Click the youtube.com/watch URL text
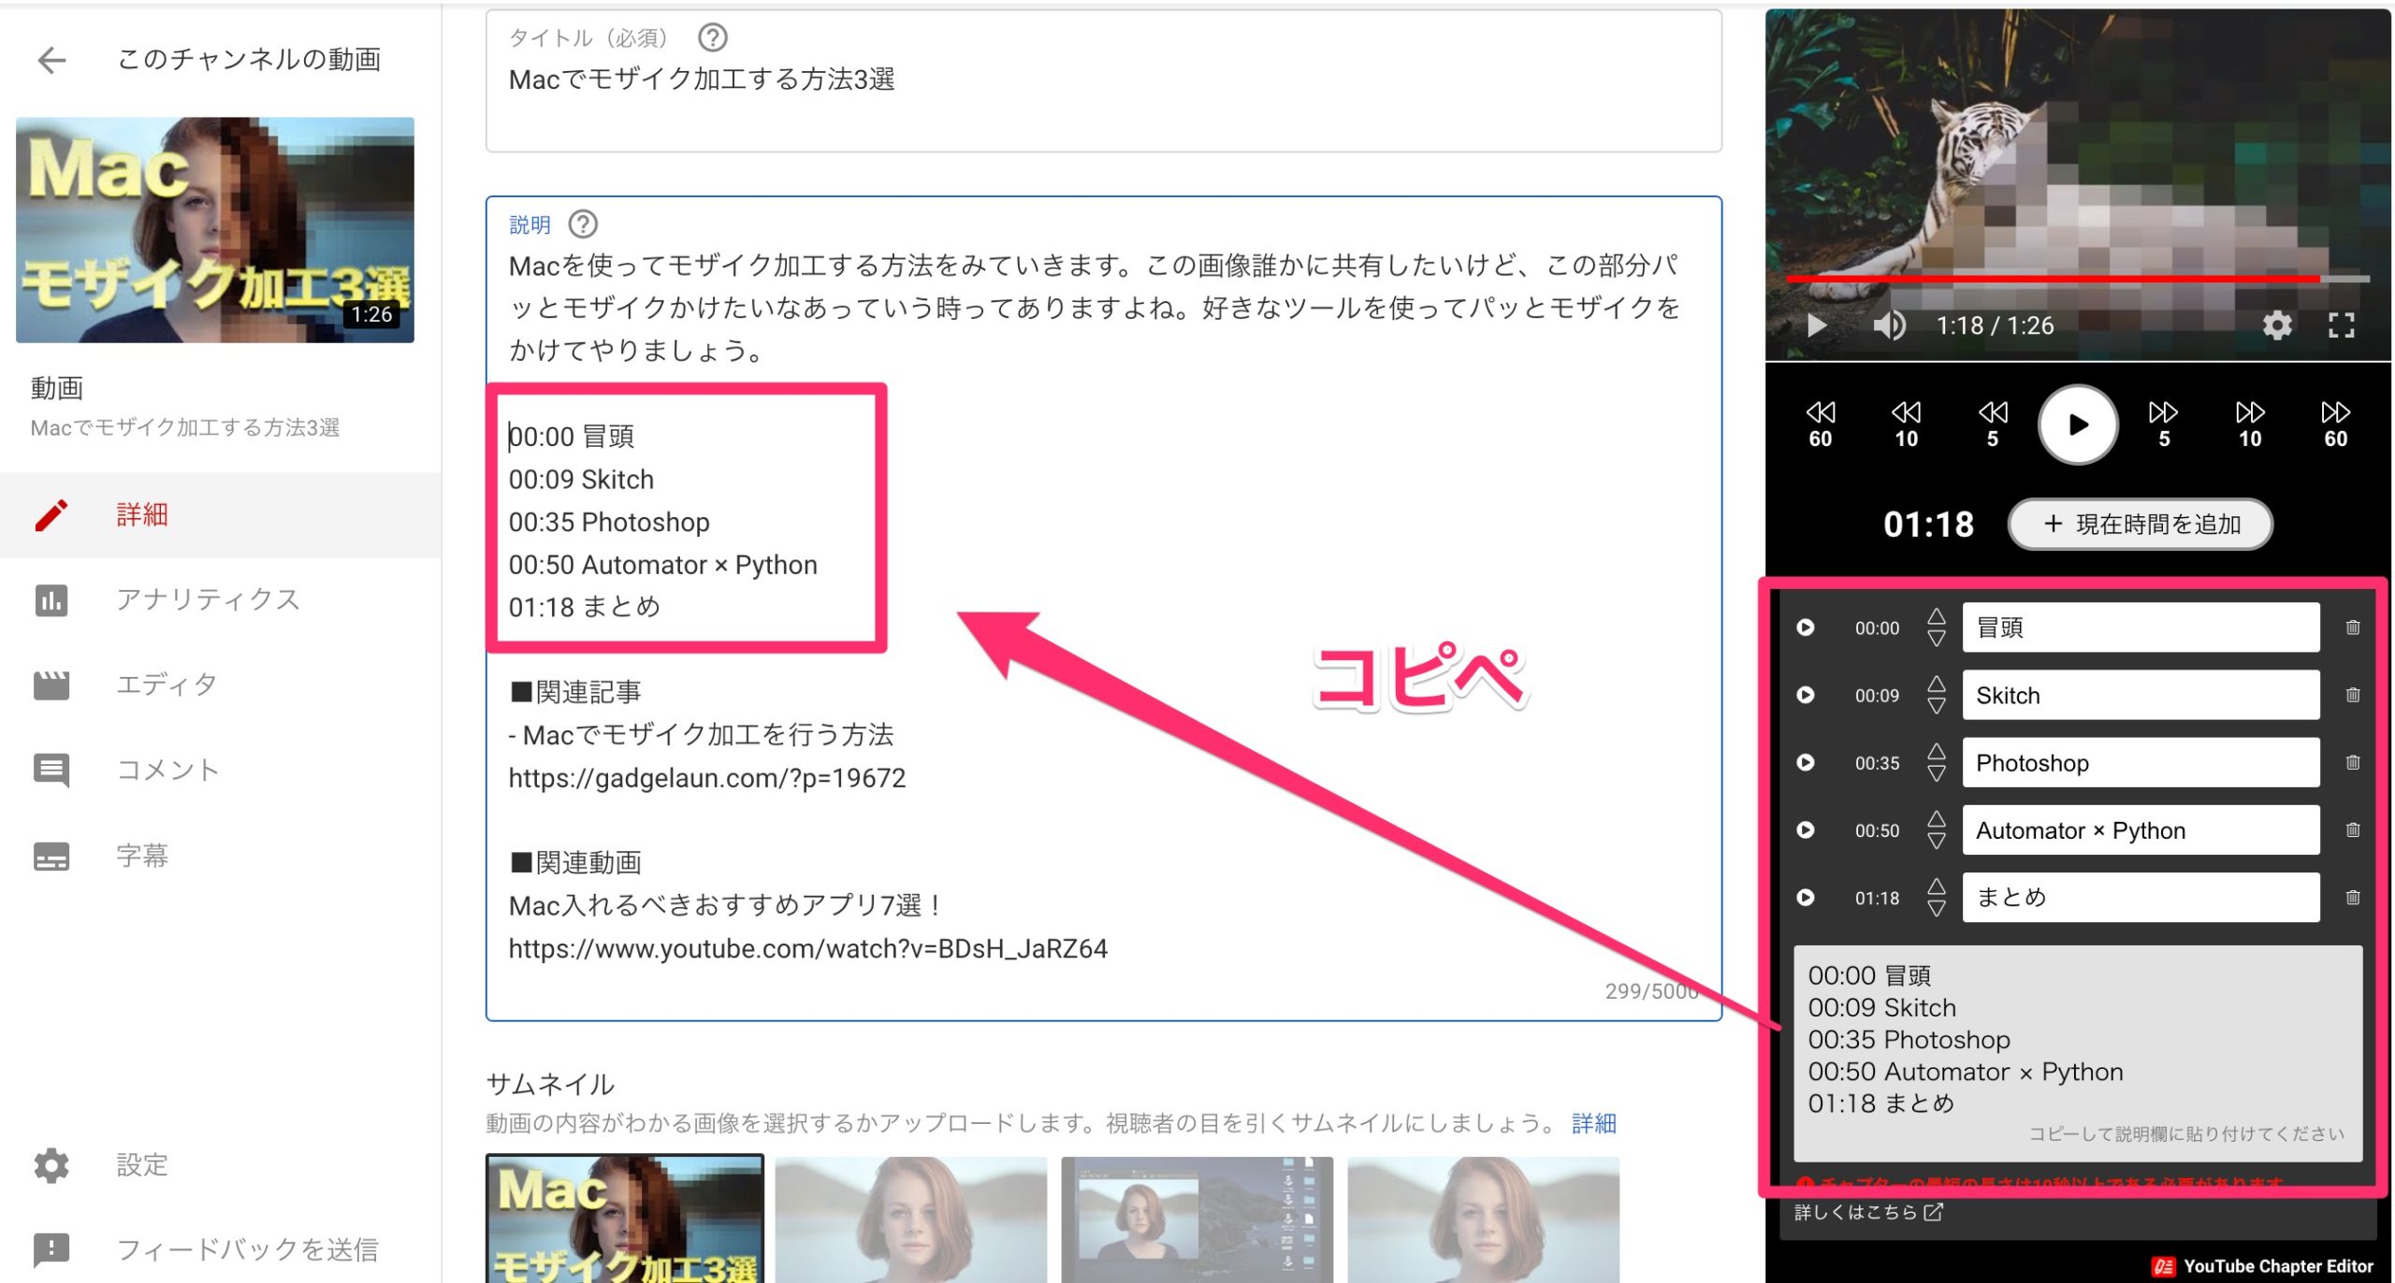This screenshot has width=2395, height=1283. click(x=807, y=948)
